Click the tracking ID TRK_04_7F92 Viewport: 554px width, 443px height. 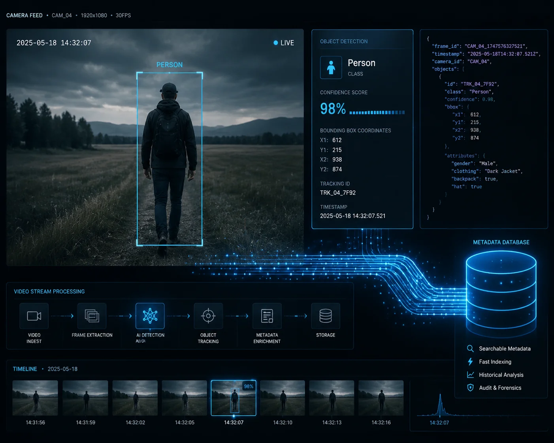338,193
